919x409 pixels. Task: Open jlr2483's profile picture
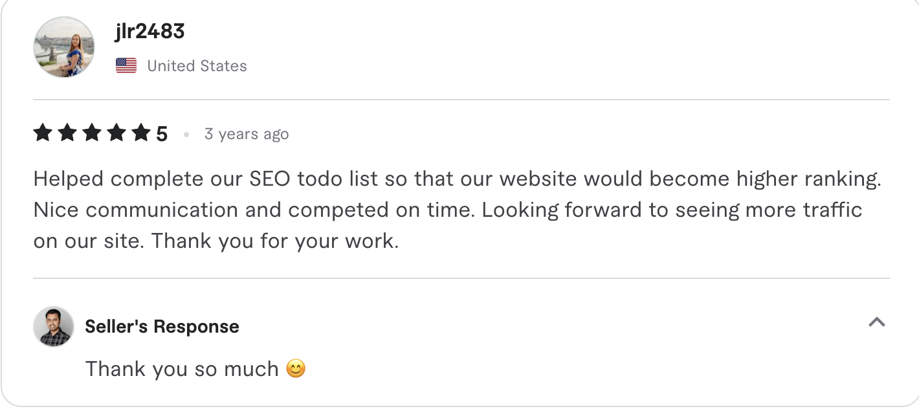tap(63, 47)
